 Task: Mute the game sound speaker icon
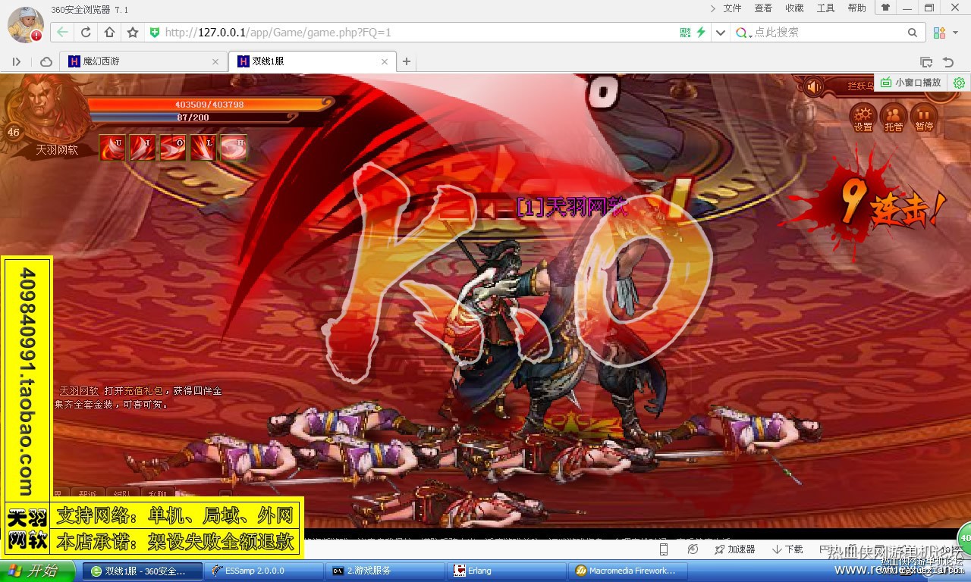tap(814, 86)
